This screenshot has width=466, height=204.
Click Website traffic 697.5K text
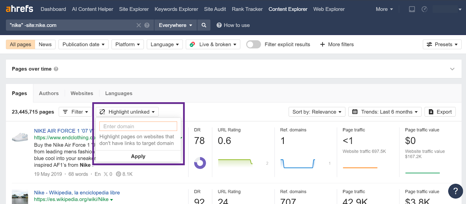[x=364, y=151]
